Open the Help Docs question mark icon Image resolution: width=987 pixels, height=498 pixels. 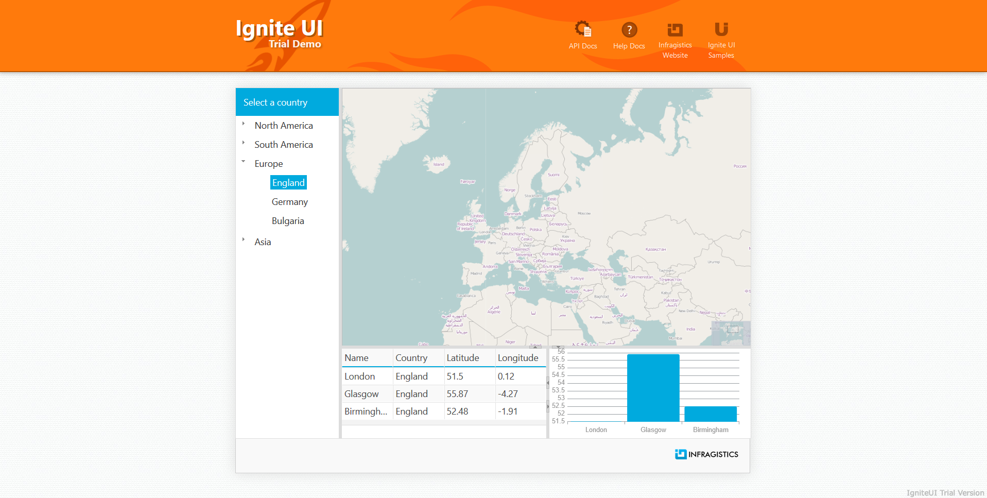click(629, 30)
